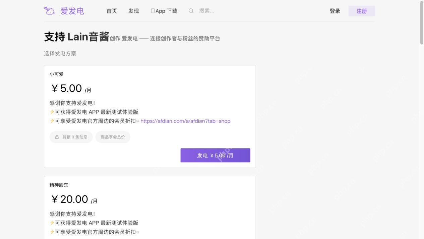Click 感谢你支持爱发电! in 精神股东 card
The height and width of the screenshot is (239, 424).
click(x=72, y=214)
